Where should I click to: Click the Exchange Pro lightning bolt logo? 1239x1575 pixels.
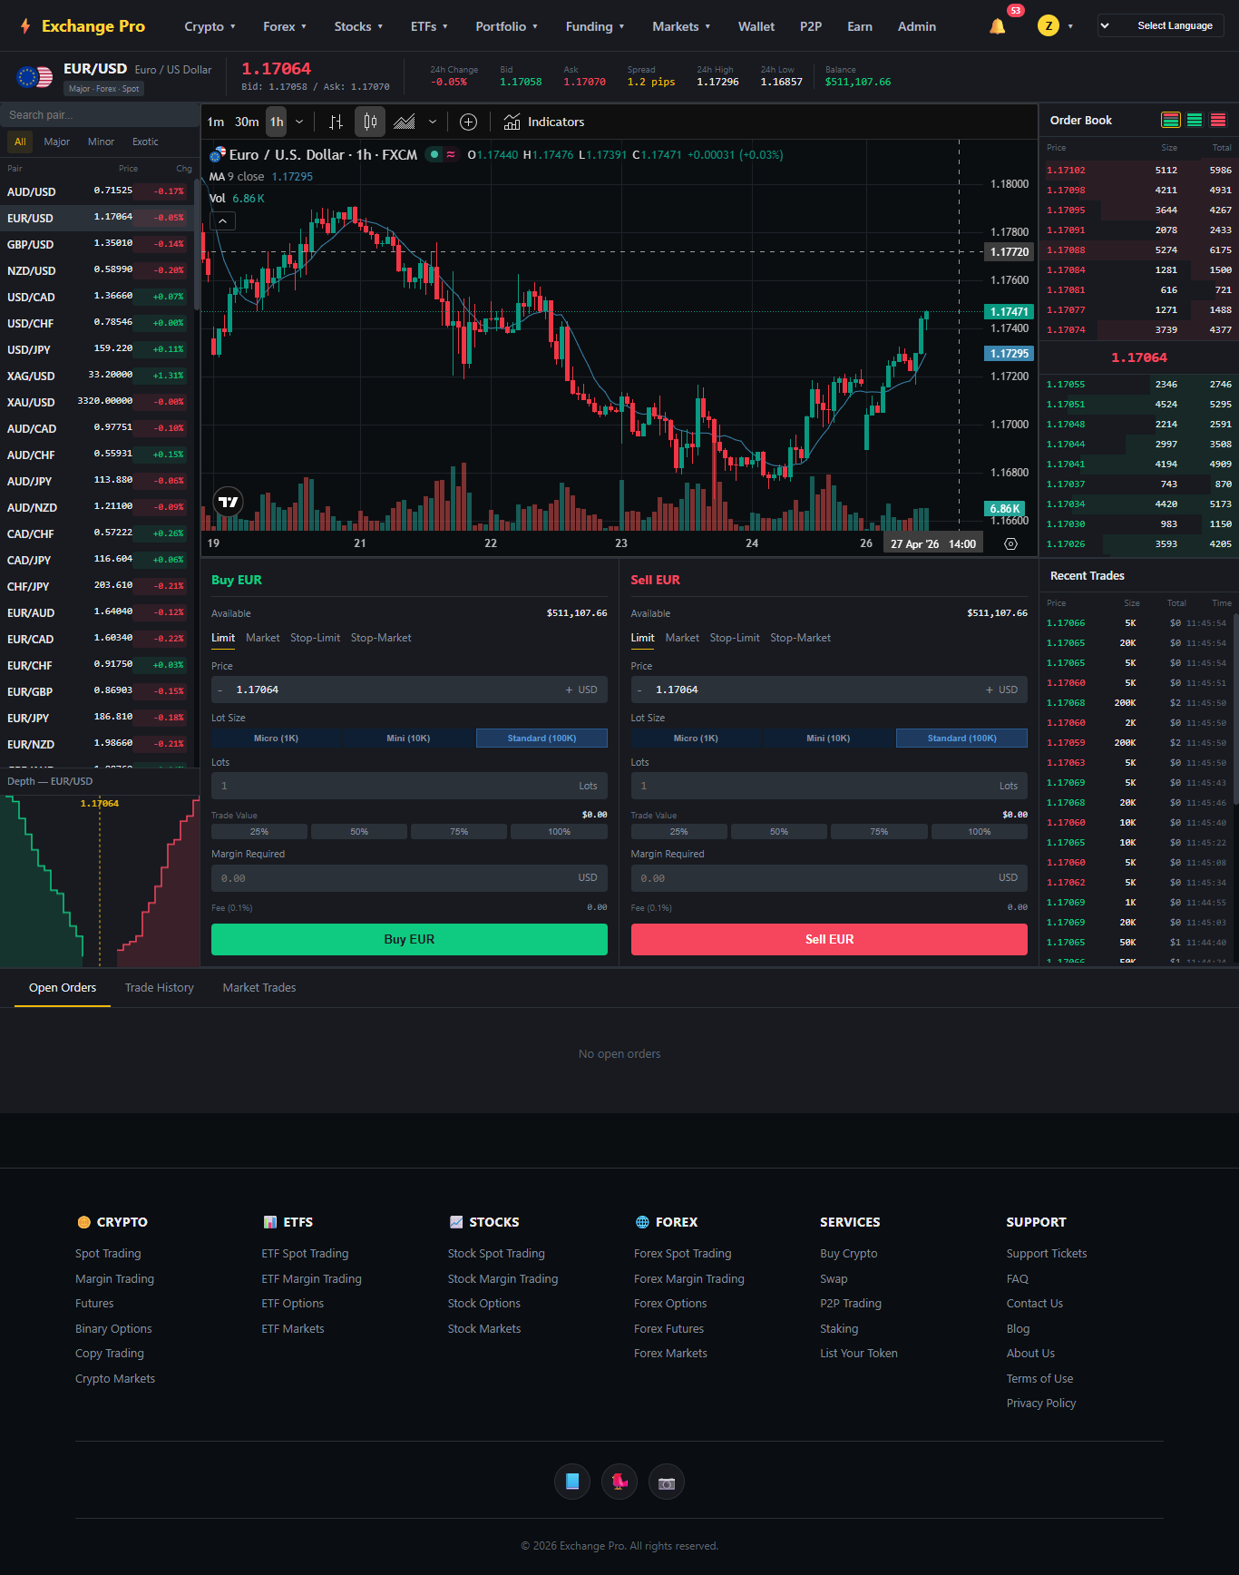[x=25, y=26]
